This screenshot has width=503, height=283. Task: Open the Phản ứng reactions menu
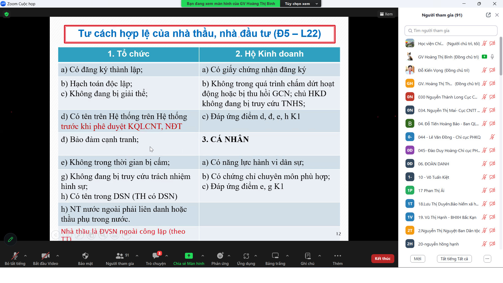[220, 258]
